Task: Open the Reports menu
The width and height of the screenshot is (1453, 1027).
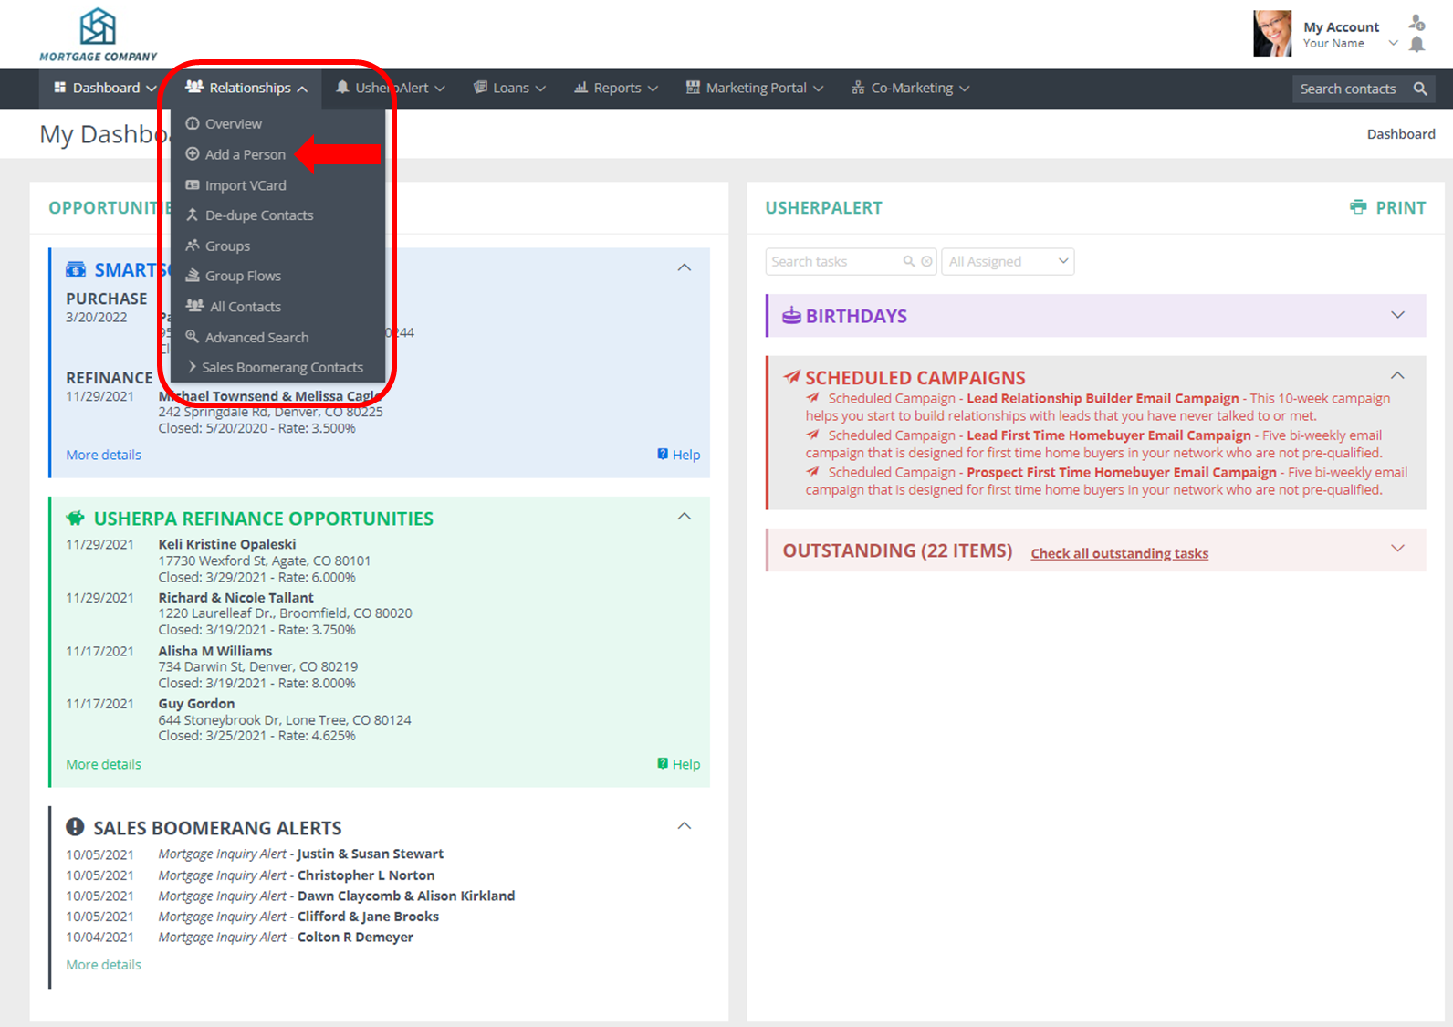Action: coord(616,89)
